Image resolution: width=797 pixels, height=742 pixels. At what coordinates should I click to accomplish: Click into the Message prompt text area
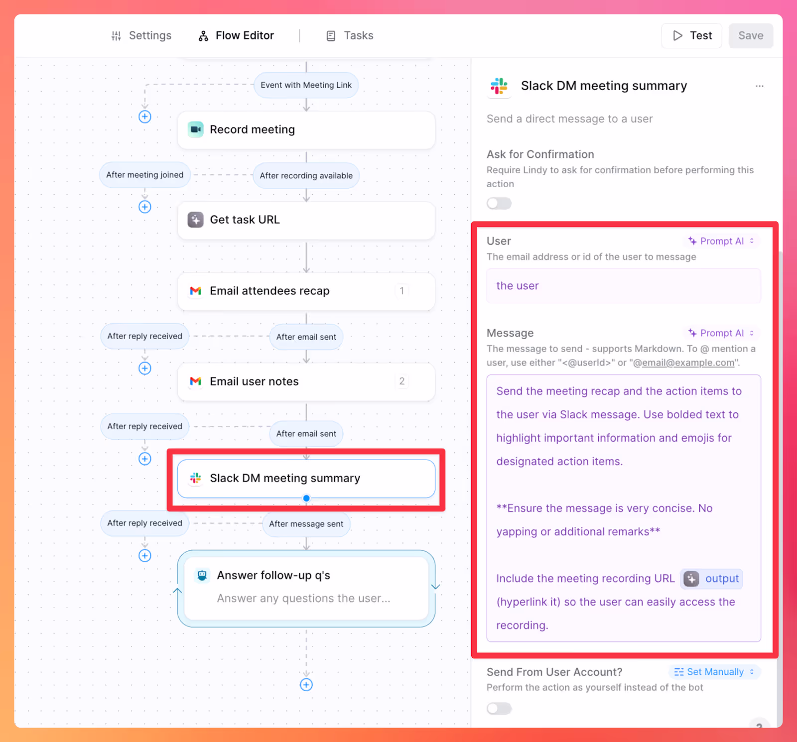624,508
